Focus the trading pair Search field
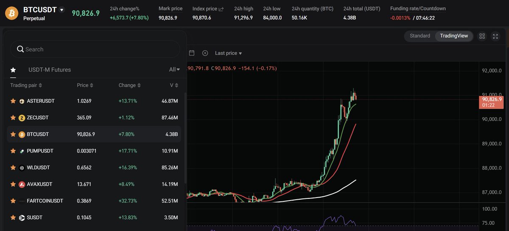Screen dimensions: 509x231 [x=95, y=49]
